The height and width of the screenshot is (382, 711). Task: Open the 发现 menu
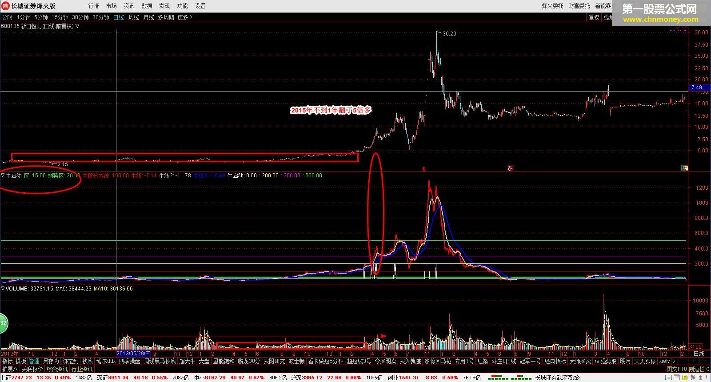point(164,6)
